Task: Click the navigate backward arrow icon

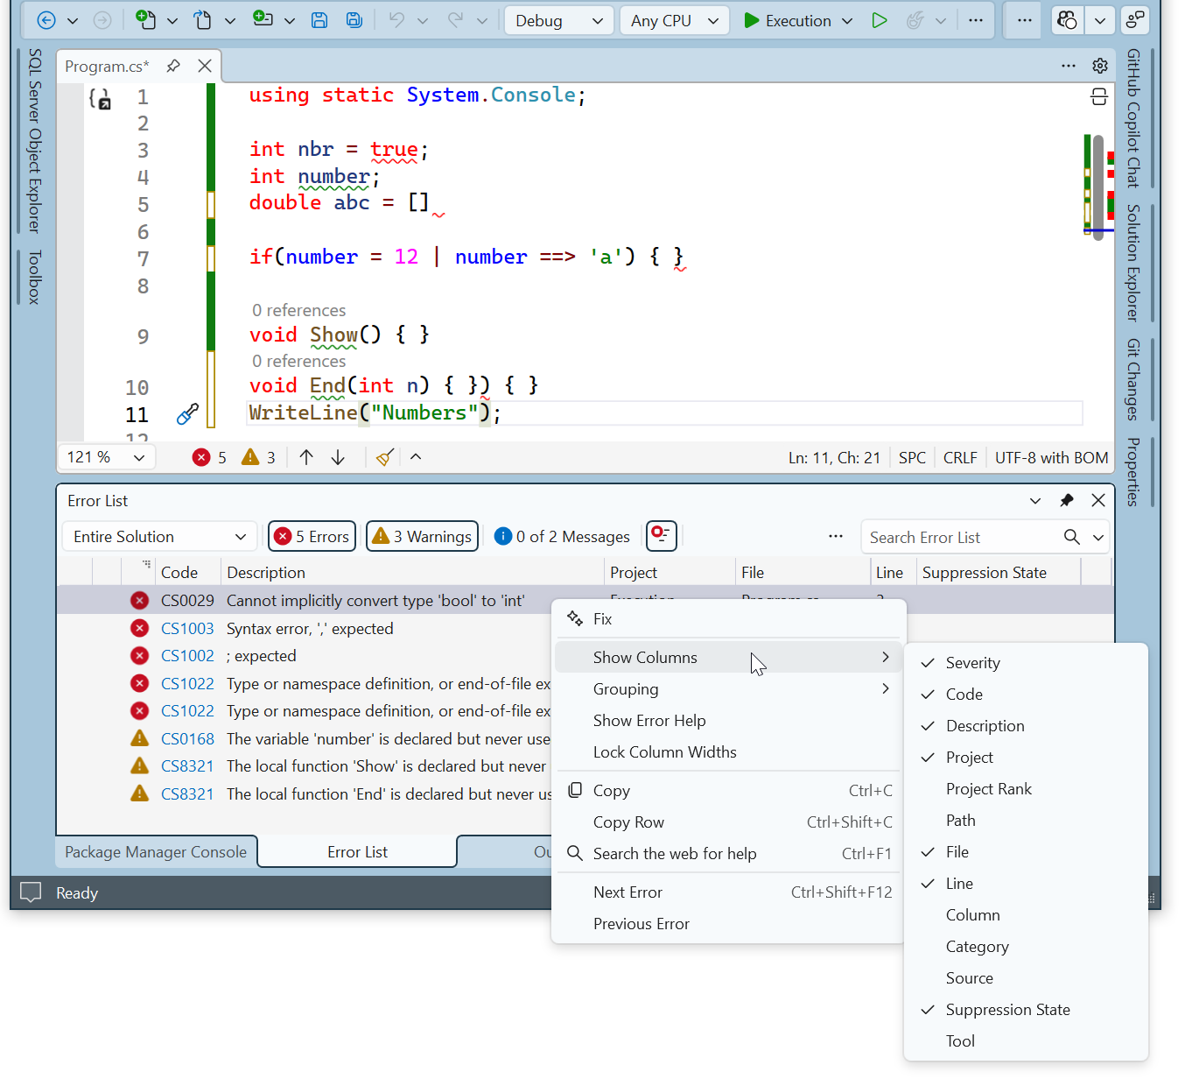Action: coord(46,20)
